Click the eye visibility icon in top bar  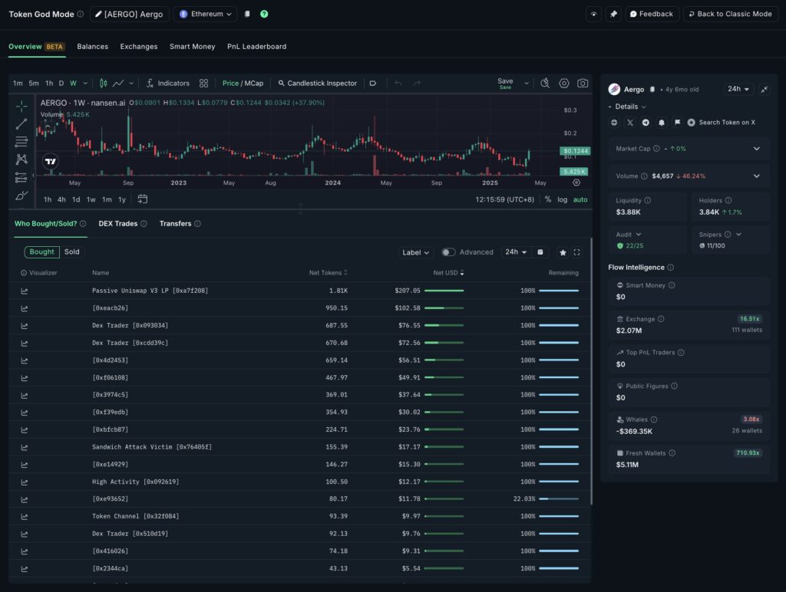pos(593,14)
